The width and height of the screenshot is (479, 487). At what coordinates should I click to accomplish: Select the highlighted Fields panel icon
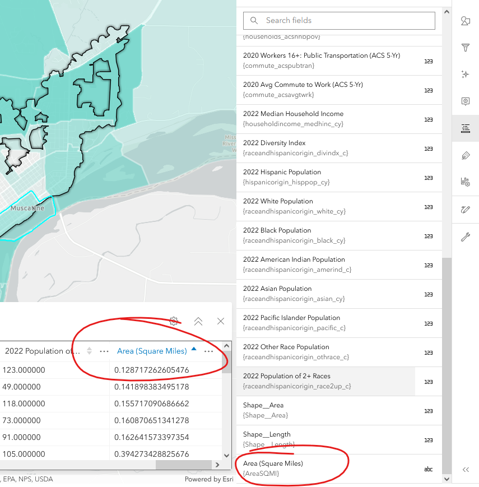(x=466, y=128)
